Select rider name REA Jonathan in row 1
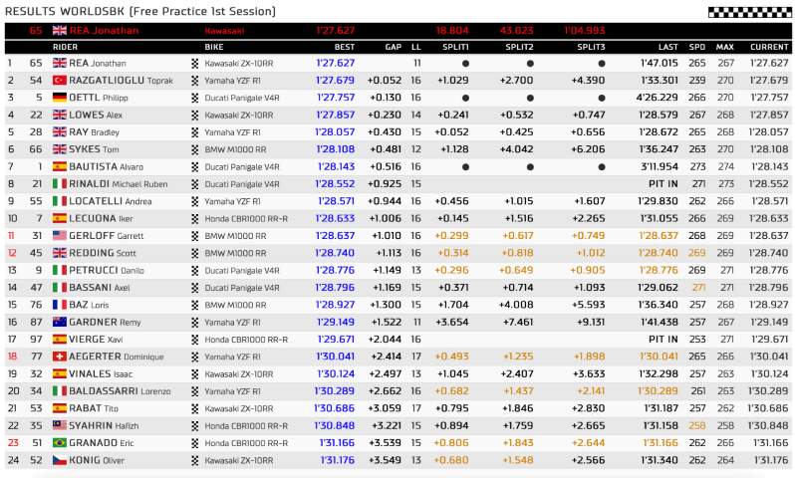 click(x=98, y=63)
